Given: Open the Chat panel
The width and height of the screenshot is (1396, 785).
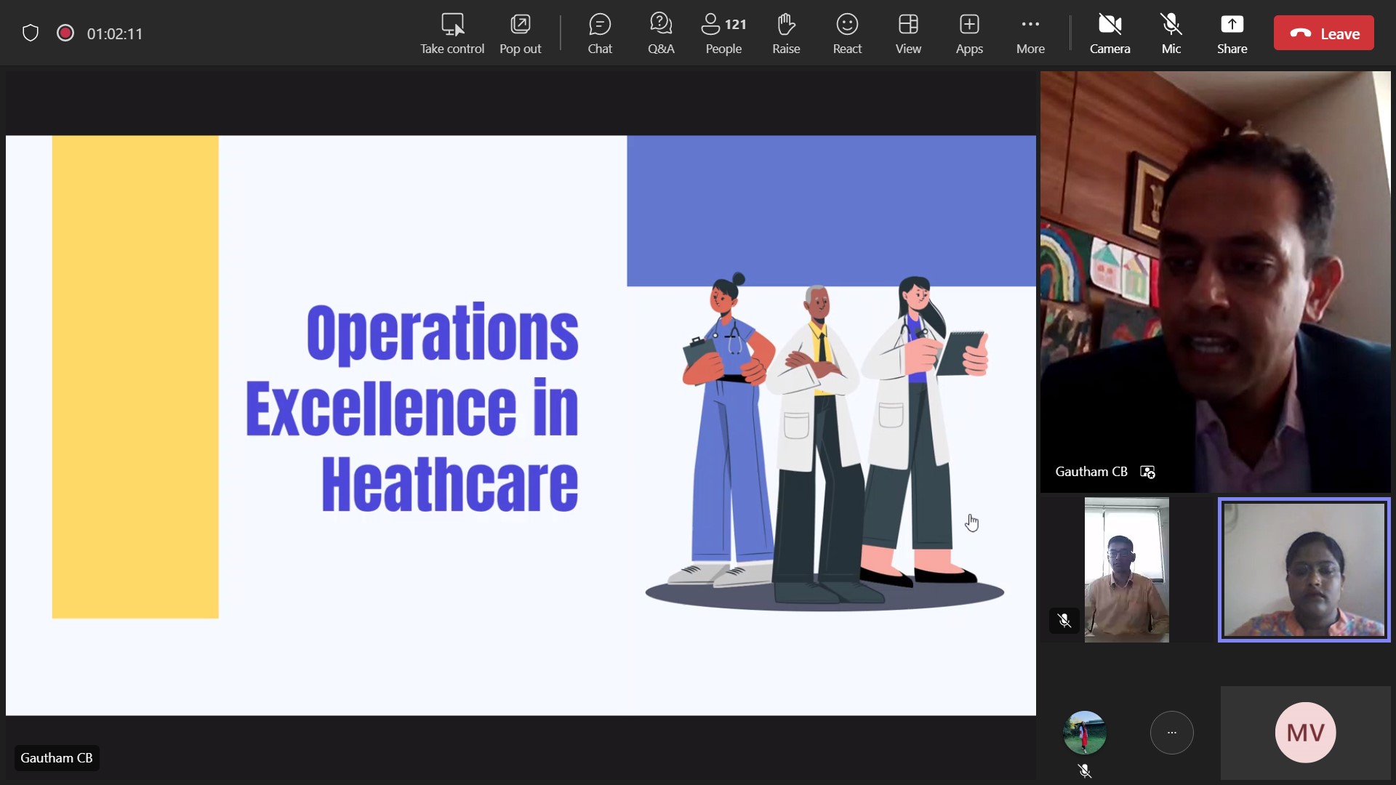Looking at the screenshot, I should [x=599, y=33].
